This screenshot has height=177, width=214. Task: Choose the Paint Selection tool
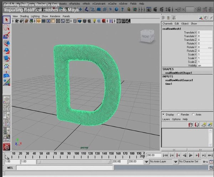click(x=6, y=35)
